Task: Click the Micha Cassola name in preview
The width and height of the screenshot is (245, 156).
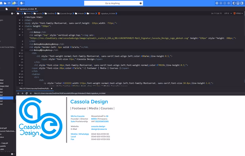Action: (77, 116)
